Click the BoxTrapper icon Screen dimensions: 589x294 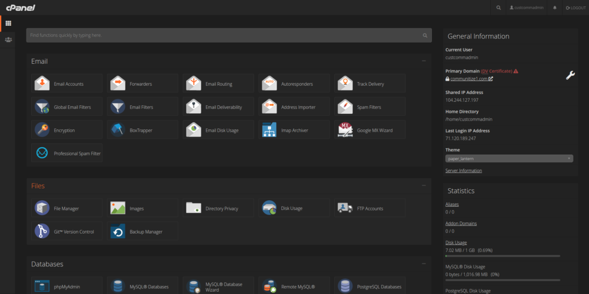tap(118, 130)
